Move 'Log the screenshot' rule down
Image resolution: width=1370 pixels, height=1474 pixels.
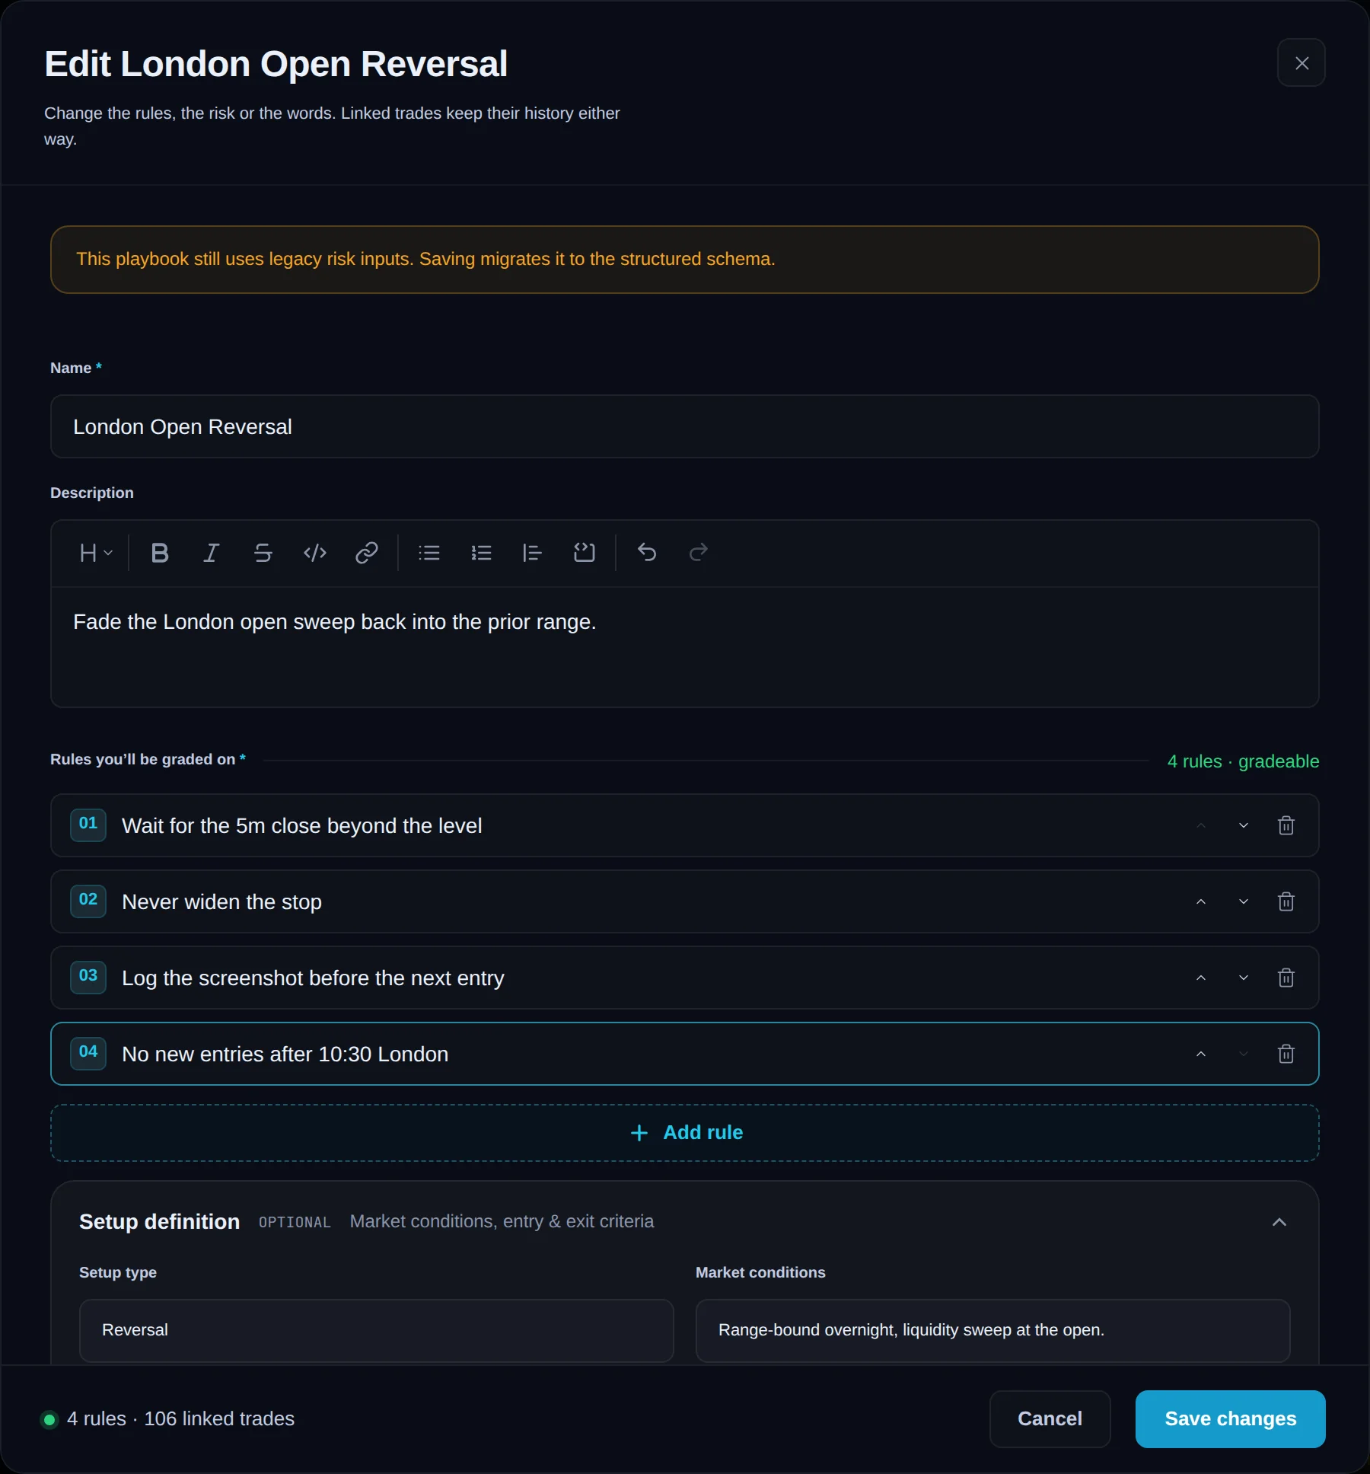(x=1244, y=978)
